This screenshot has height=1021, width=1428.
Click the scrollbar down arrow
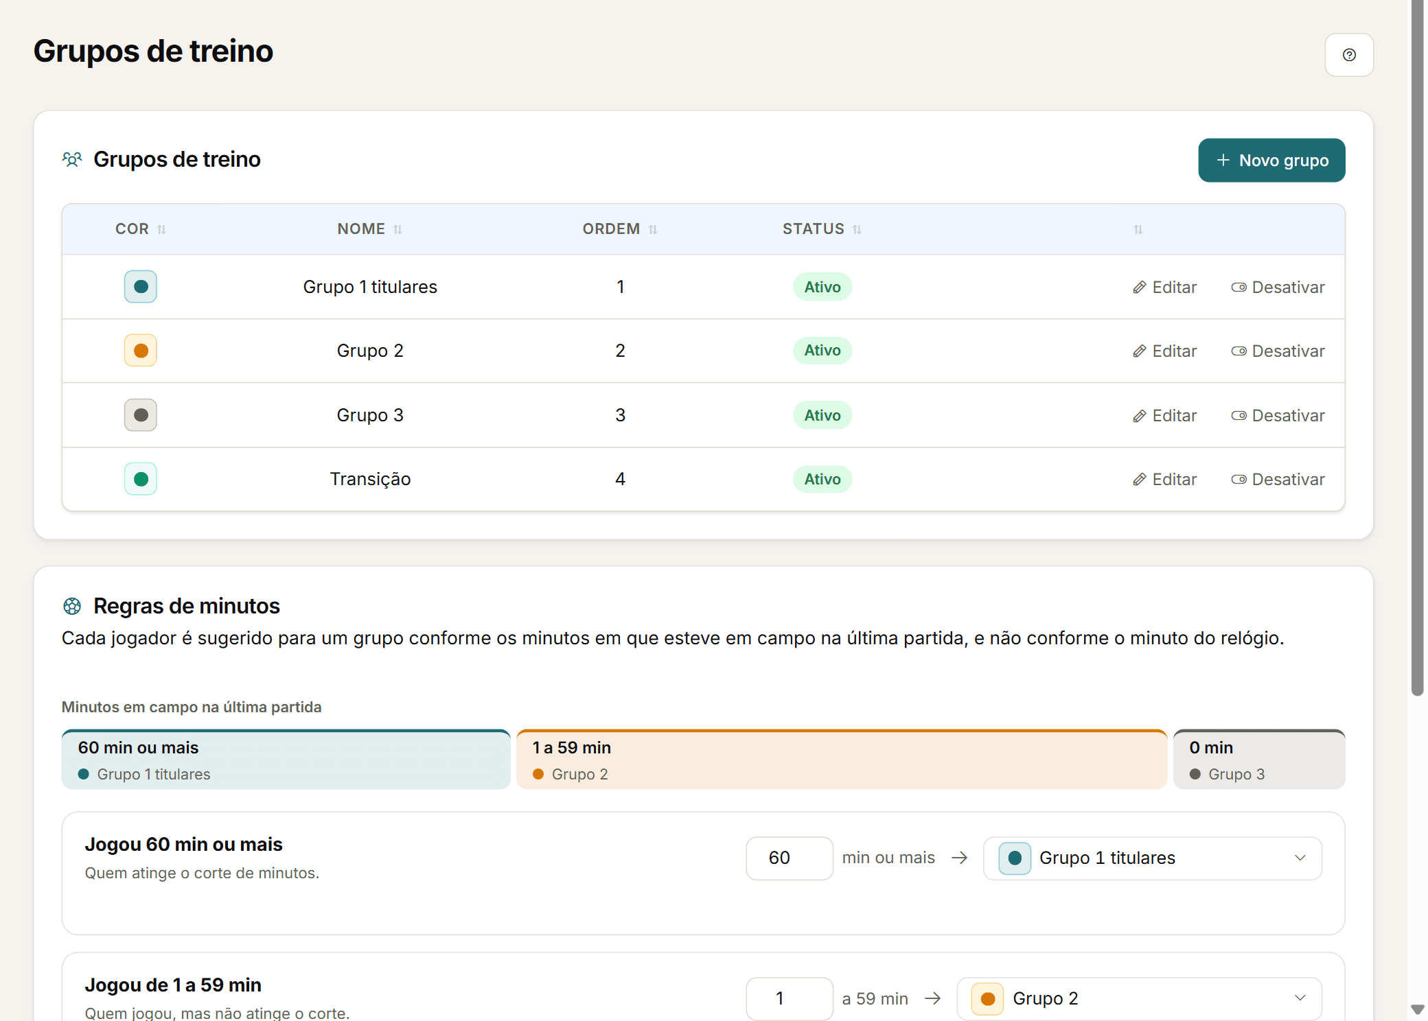1417,1009
